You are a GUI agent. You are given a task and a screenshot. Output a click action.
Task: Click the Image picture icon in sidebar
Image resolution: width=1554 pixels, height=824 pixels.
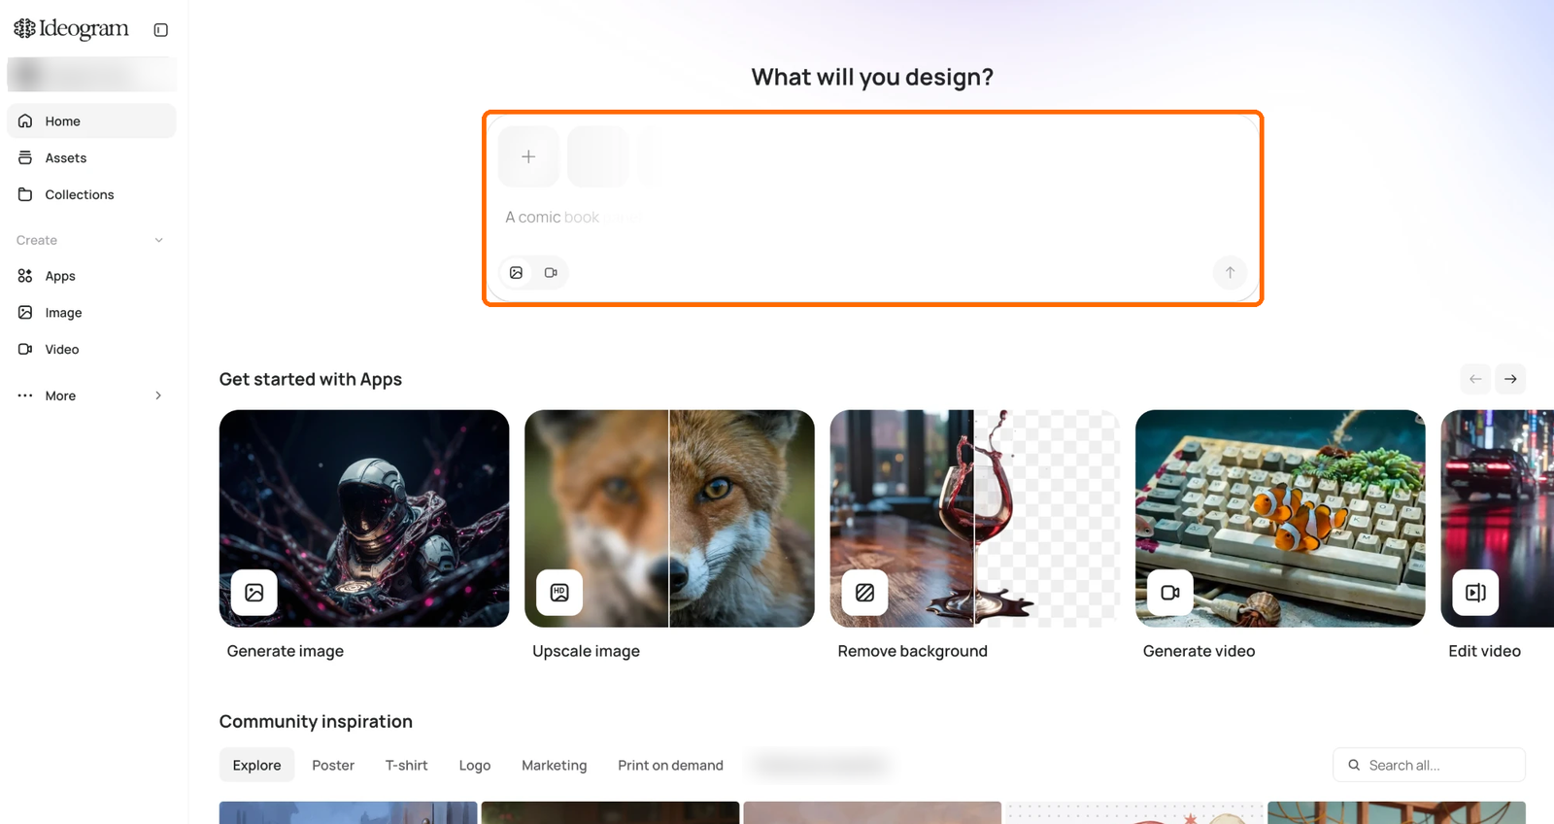click(x=25, y=313)
